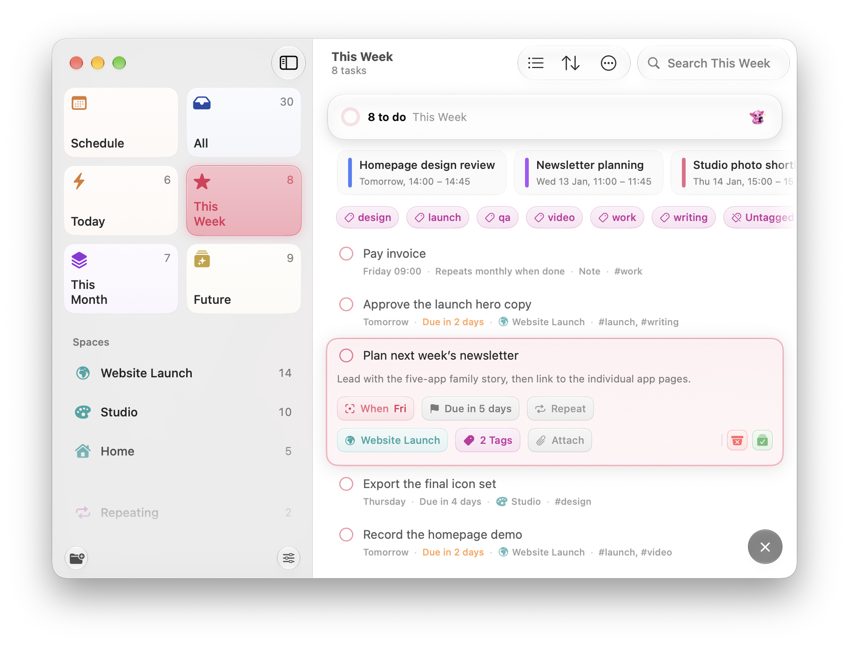Mark Plan next week's newsletter done
This screenshot has height=657, width=849.
[346, 356]
